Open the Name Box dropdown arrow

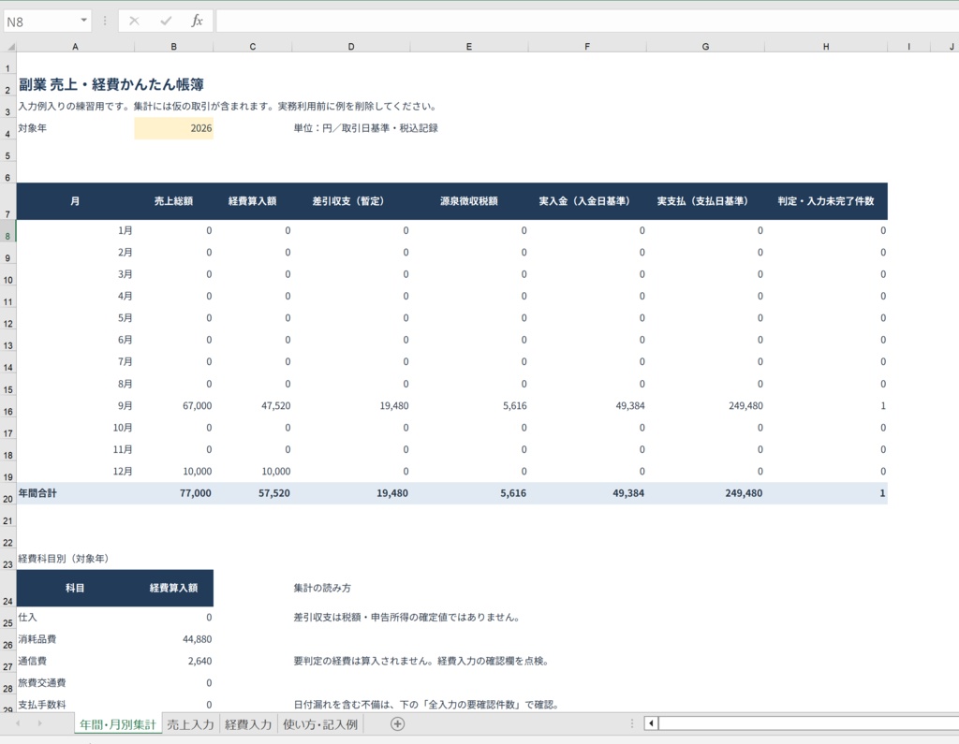(83, 22)
